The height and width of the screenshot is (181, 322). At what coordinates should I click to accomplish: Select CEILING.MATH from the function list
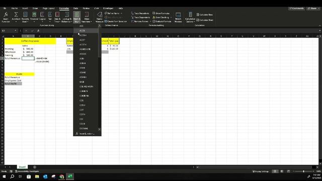click(x=86, y=86)
